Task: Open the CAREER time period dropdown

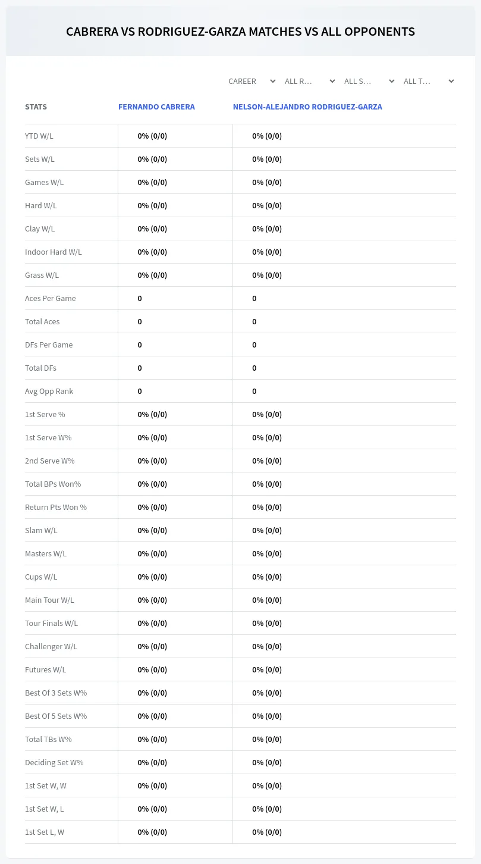Action: pos(251,81)
